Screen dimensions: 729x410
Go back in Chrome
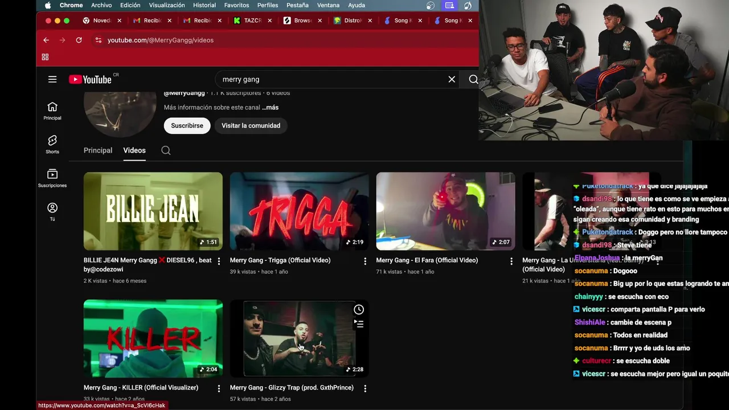[46, 40]
